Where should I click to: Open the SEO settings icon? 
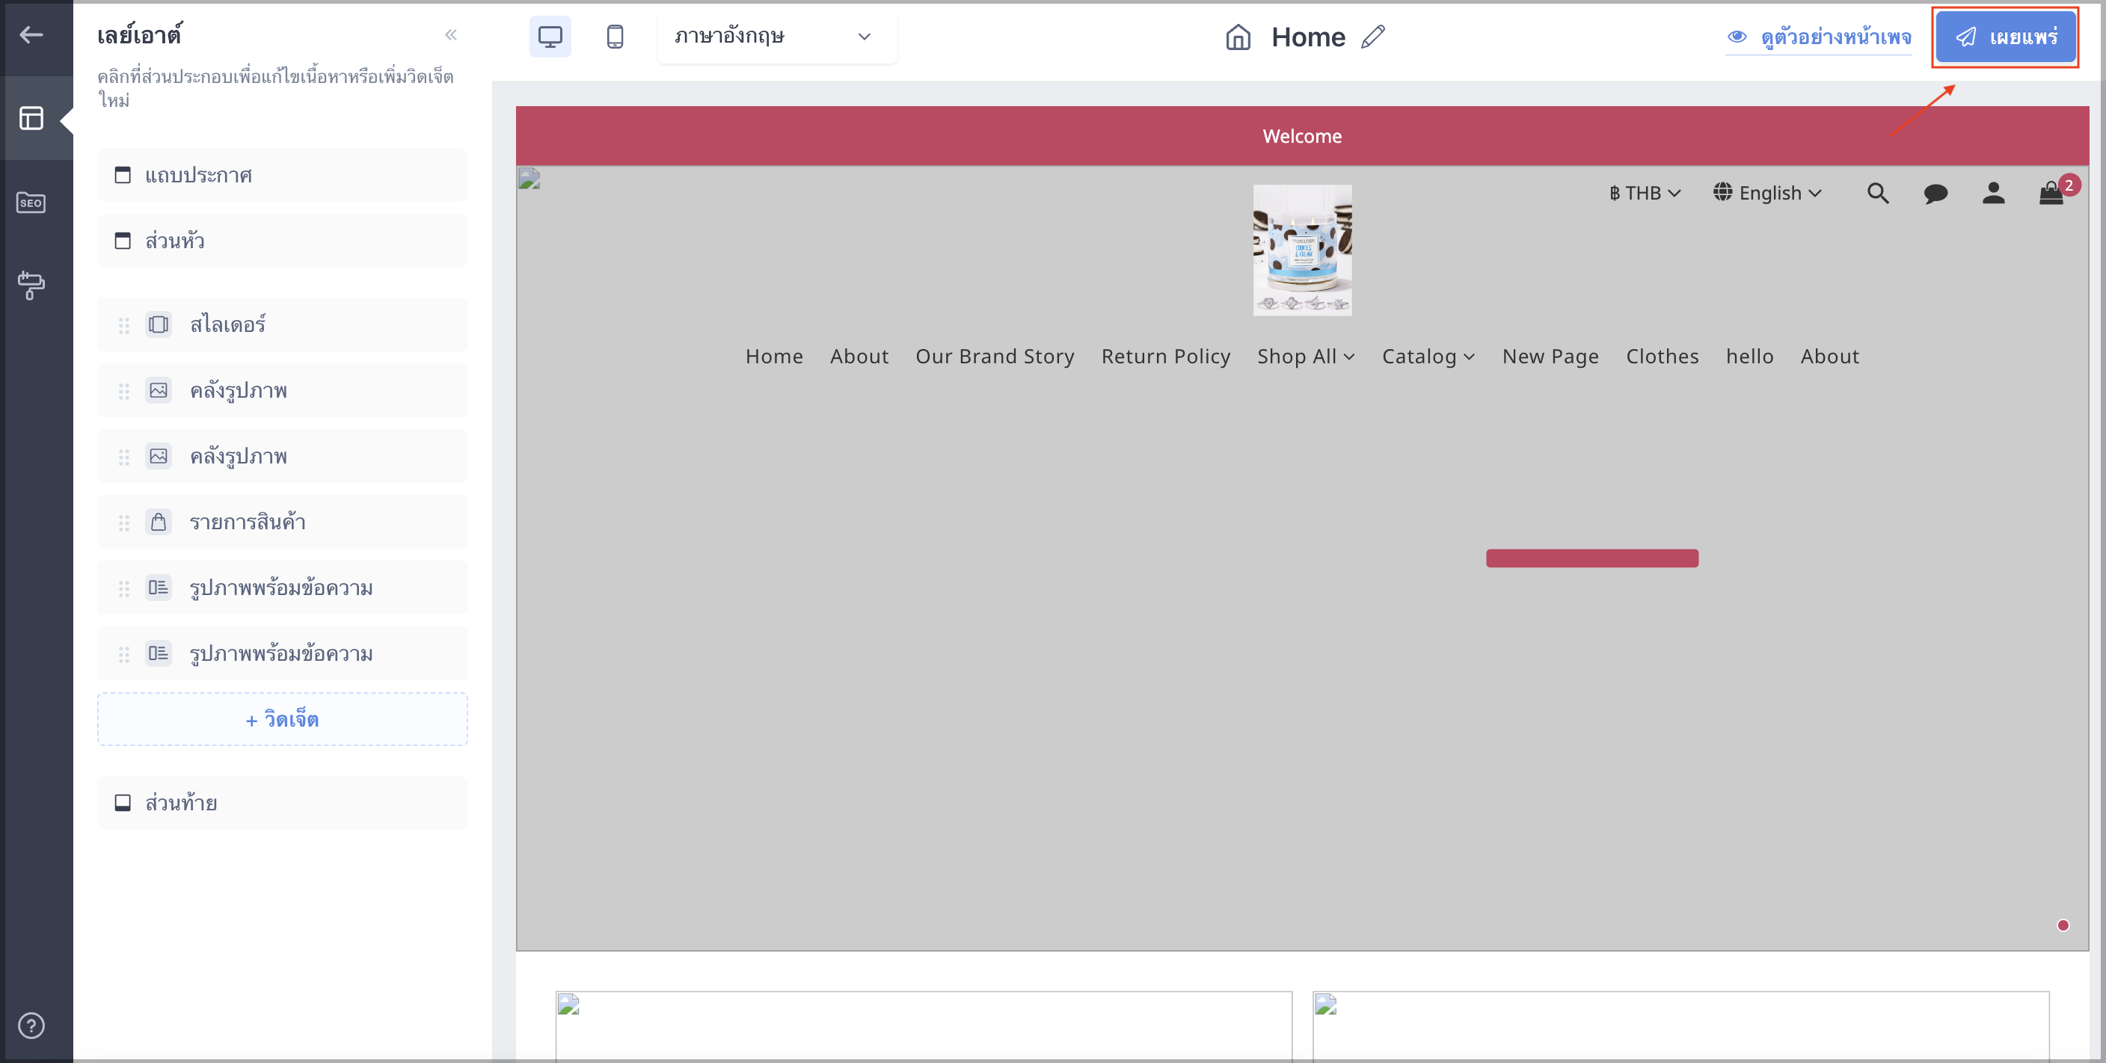coord(31,202)
